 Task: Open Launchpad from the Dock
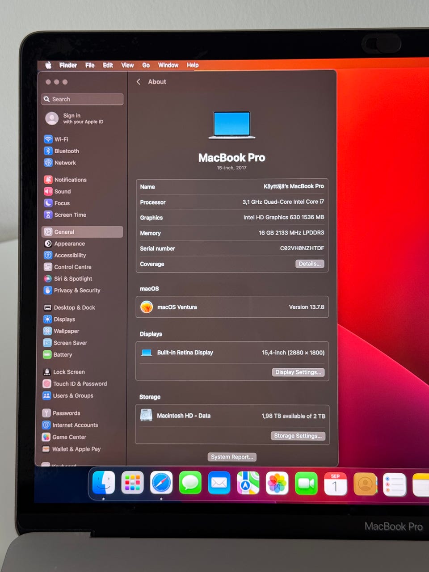coord(132,483)
